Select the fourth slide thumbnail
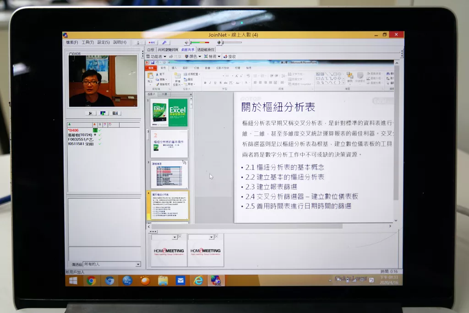The width and height of the screenshot is (469, 313). (x=169, y=205)
